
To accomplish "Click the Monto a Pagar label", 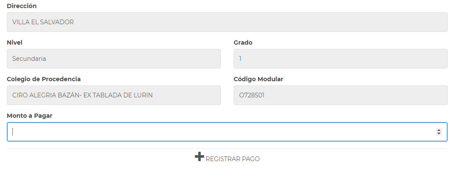I will click(30, 116).
